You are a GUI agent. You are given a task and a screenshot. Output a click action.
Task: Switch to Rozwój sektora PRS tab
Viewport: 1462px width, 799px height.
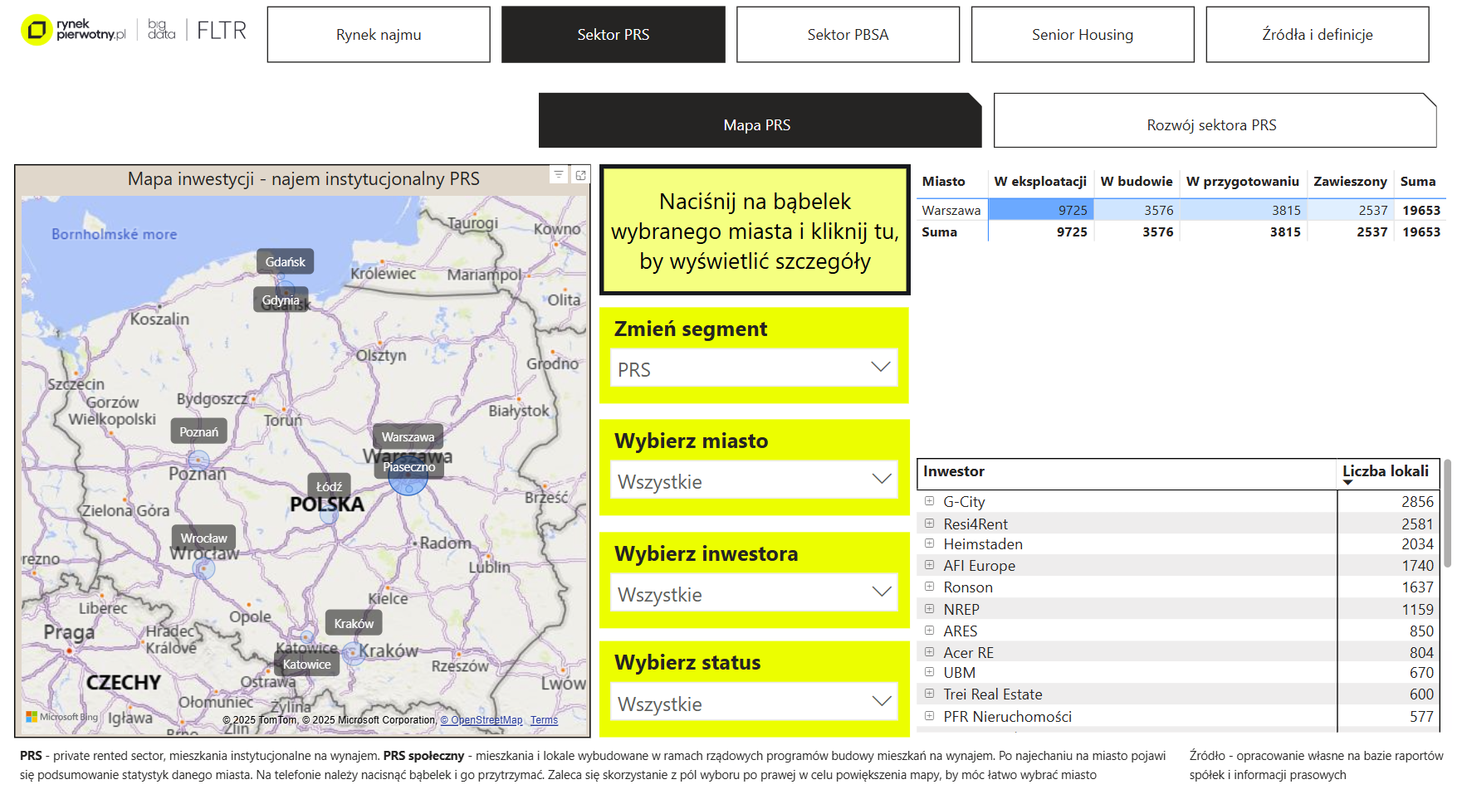tap(1211, 124)
